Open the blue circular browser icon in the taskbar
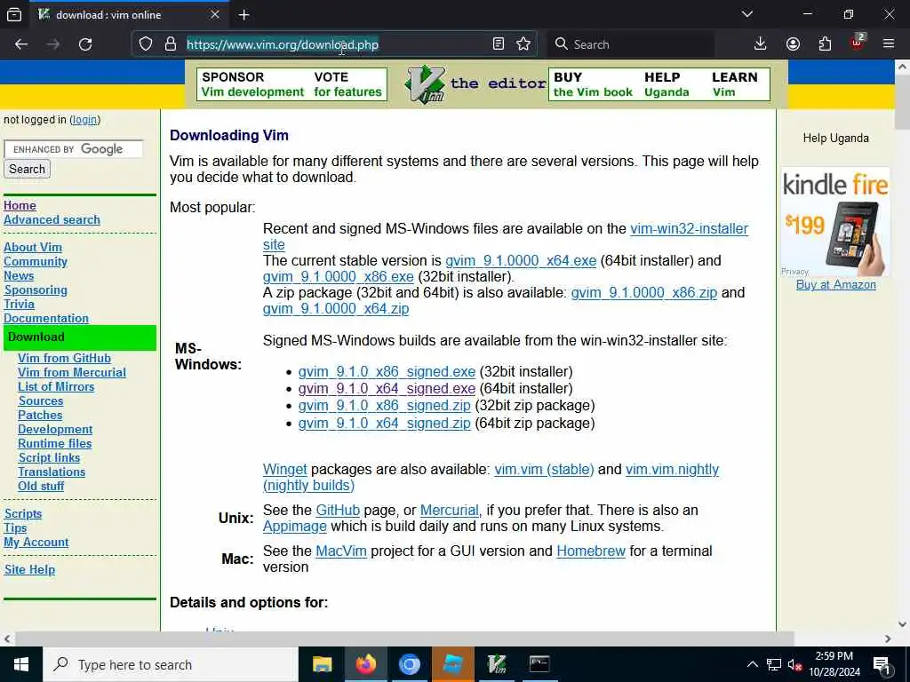This screenshot has width=910, height=682. [x=409, y=664]
